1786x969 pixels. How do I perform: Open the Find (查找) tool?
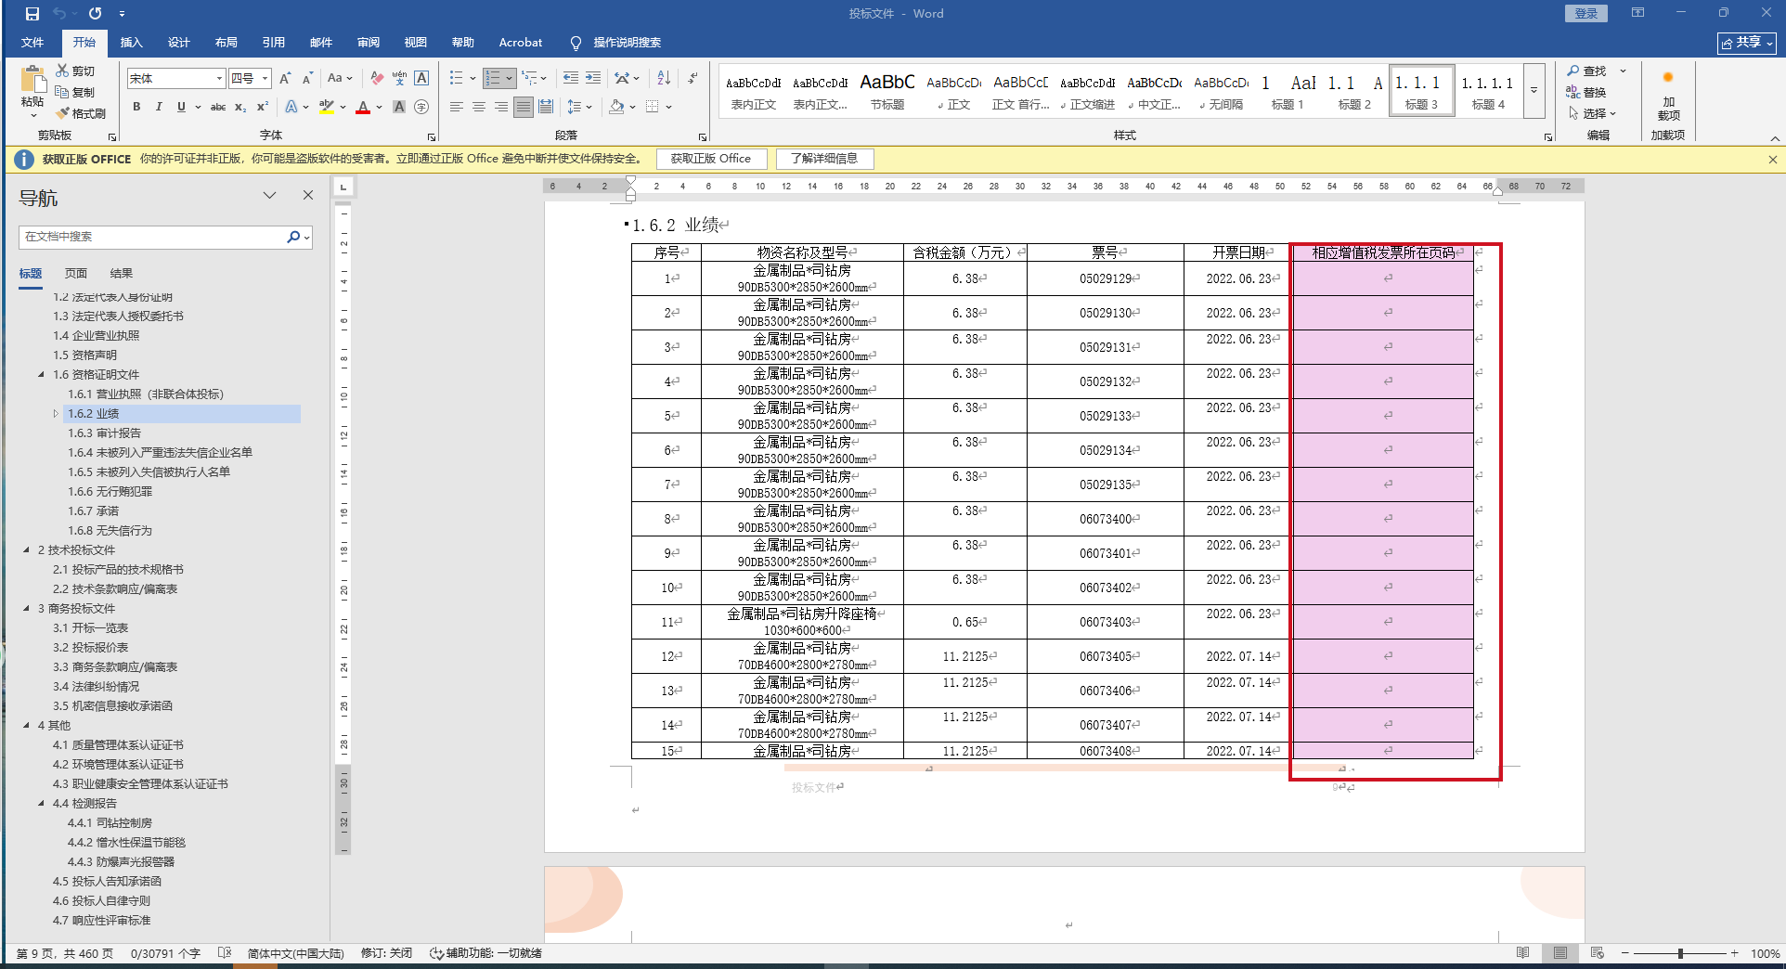tap(1587, 71)
